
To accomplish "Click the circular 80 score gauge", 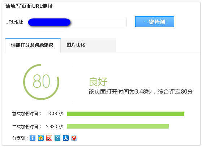I will tap(41, 82).
